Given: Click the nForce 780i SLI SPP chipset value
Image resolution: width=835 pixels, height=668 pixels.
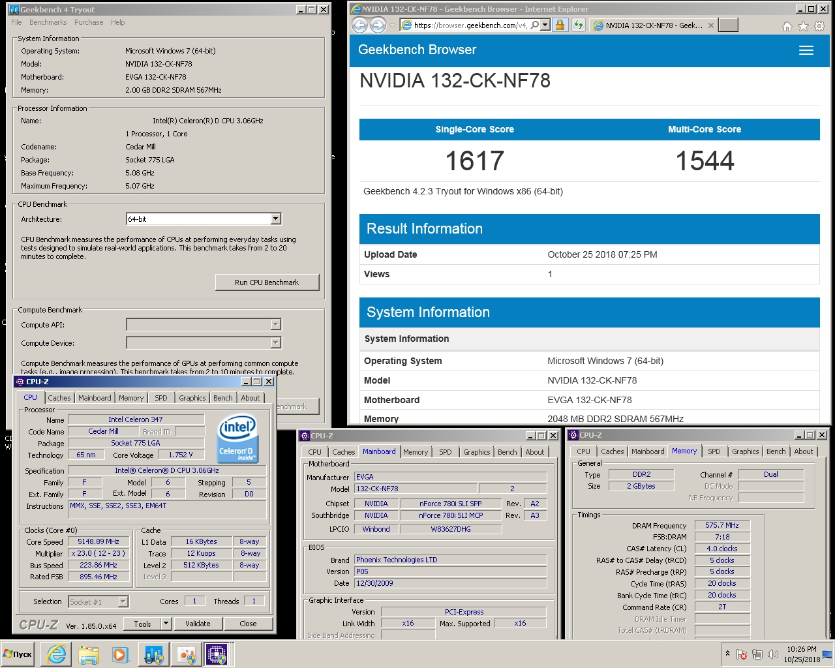Looking at the screenshot, I should (x=450, y=504).
